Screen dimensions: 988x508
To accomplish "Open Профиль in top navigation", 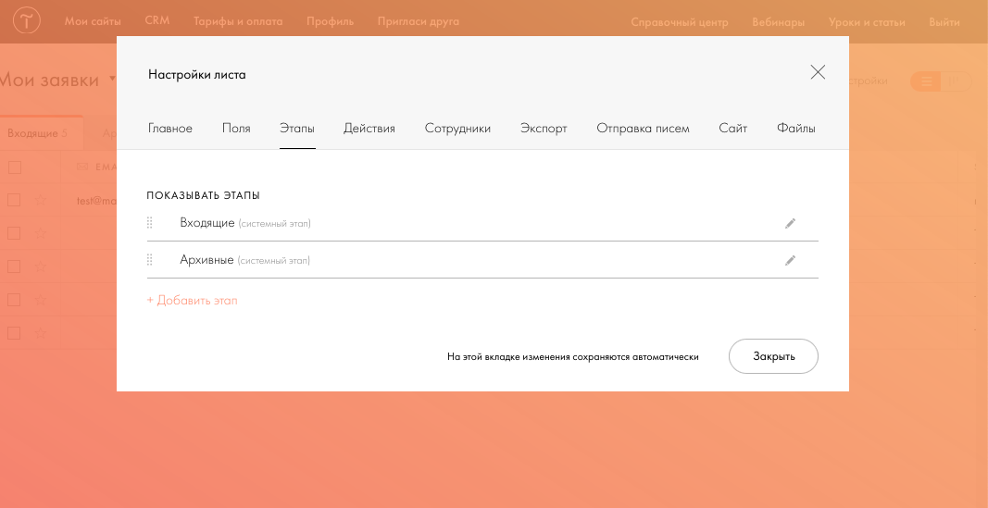I will [x=331, y=21].
